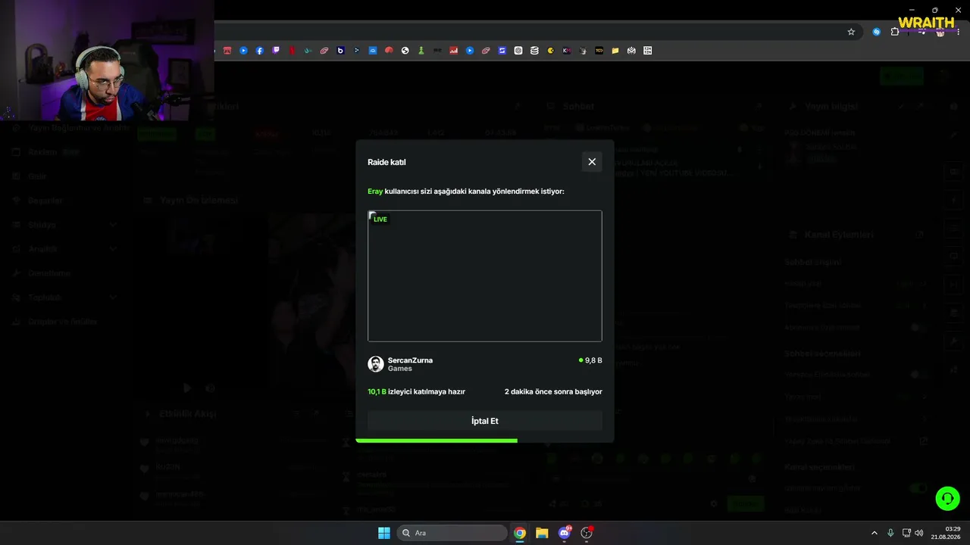Open Chrome from the taskbar
The image size is (970, 545).
pyautogui.click(x=520, y=533)
